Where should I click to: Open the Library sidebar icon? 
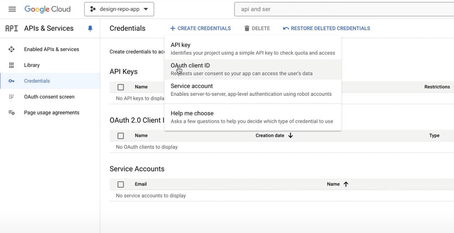12,65
